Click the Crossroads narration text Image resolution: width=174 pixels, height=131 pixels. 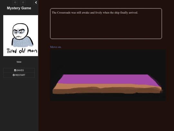coord(95,13)
